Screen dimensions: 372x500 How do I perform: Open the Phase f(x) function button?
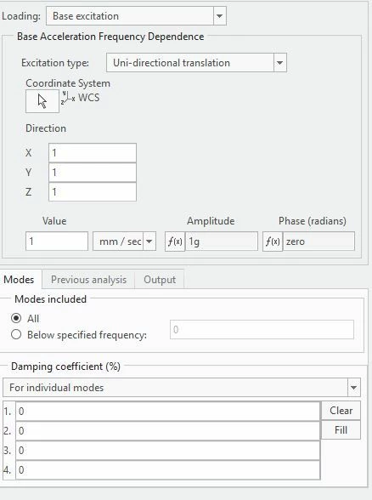pos(273,241)
